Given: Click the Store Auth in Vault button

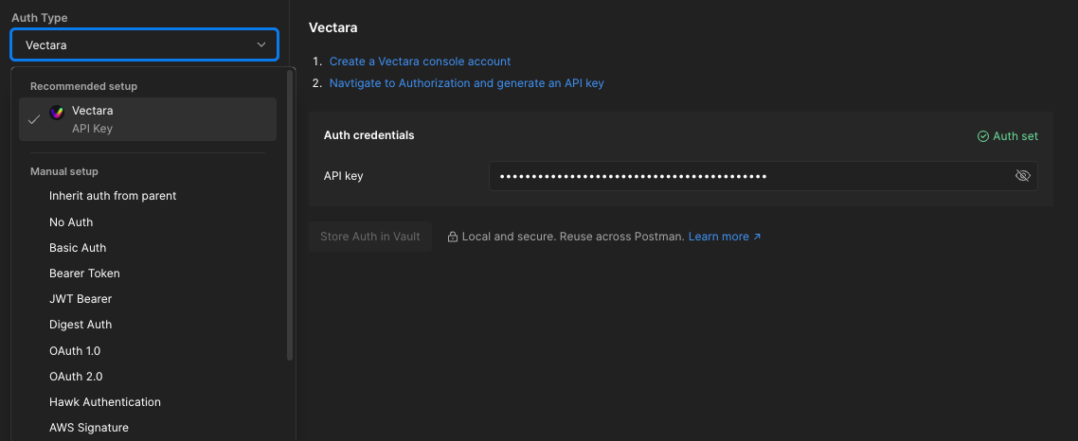Looking at the screenshot, I should tap(369, 237).
